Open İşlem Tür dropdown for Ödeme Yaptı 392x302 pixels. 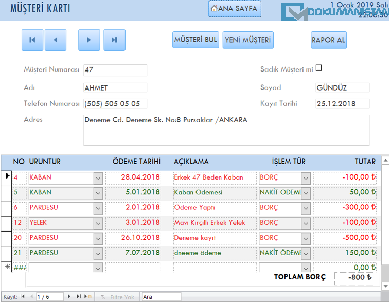click(x=306, y=208)
